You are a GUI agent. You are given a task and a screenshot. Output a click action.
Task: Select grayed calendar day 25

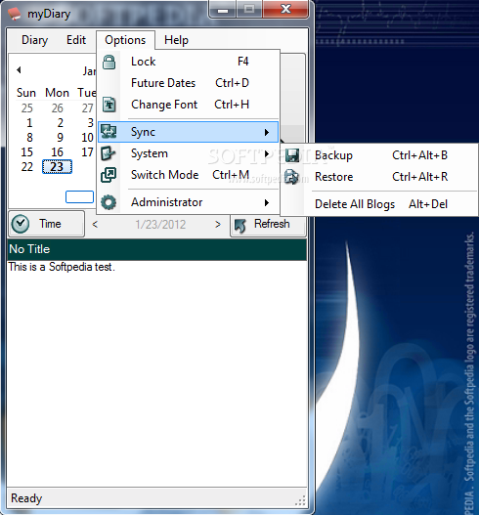tap(27, 108)
